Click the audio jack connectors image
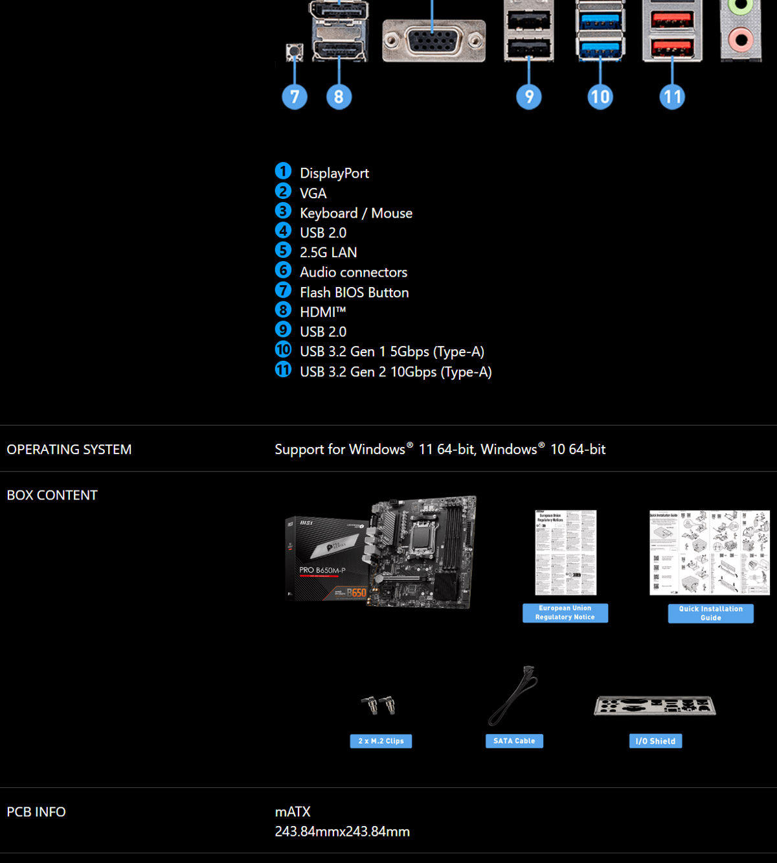The width and height of the screenshot is (777, 863). [x=741, y=30]
